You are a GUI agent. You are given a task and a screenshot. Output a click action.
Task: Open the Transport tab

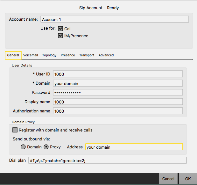(87, 55)
